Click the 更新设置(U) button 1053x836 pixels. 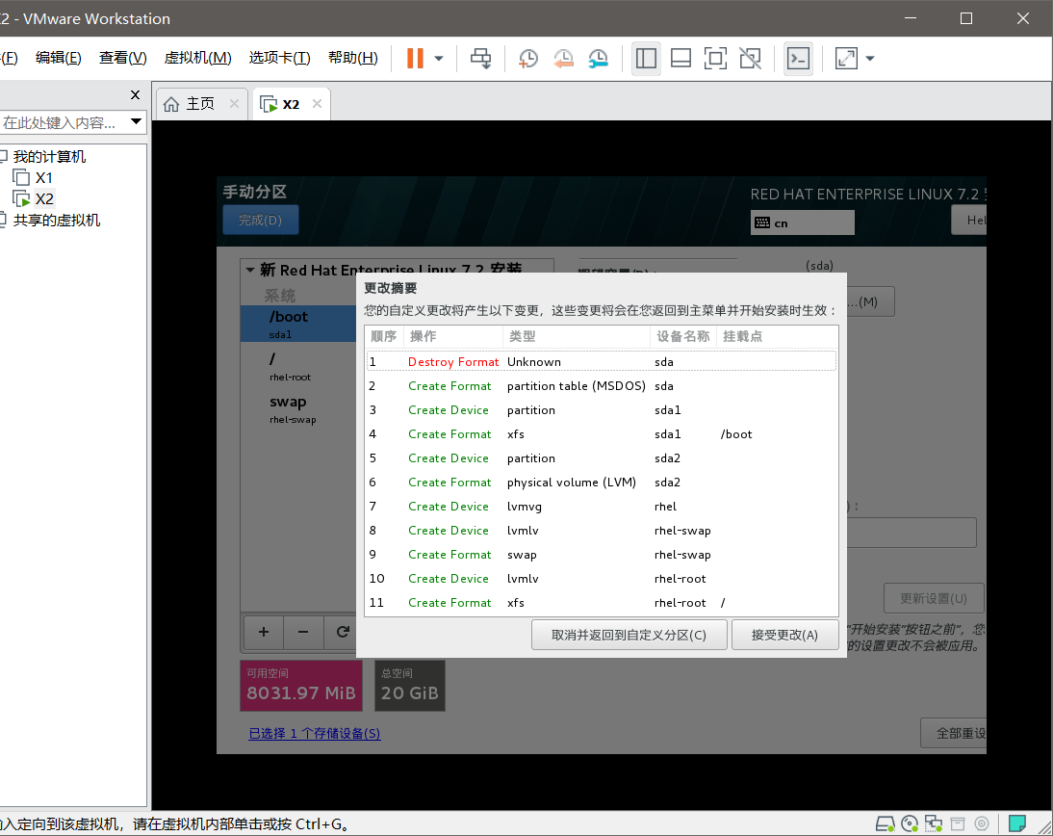click(x=934, y=598)
